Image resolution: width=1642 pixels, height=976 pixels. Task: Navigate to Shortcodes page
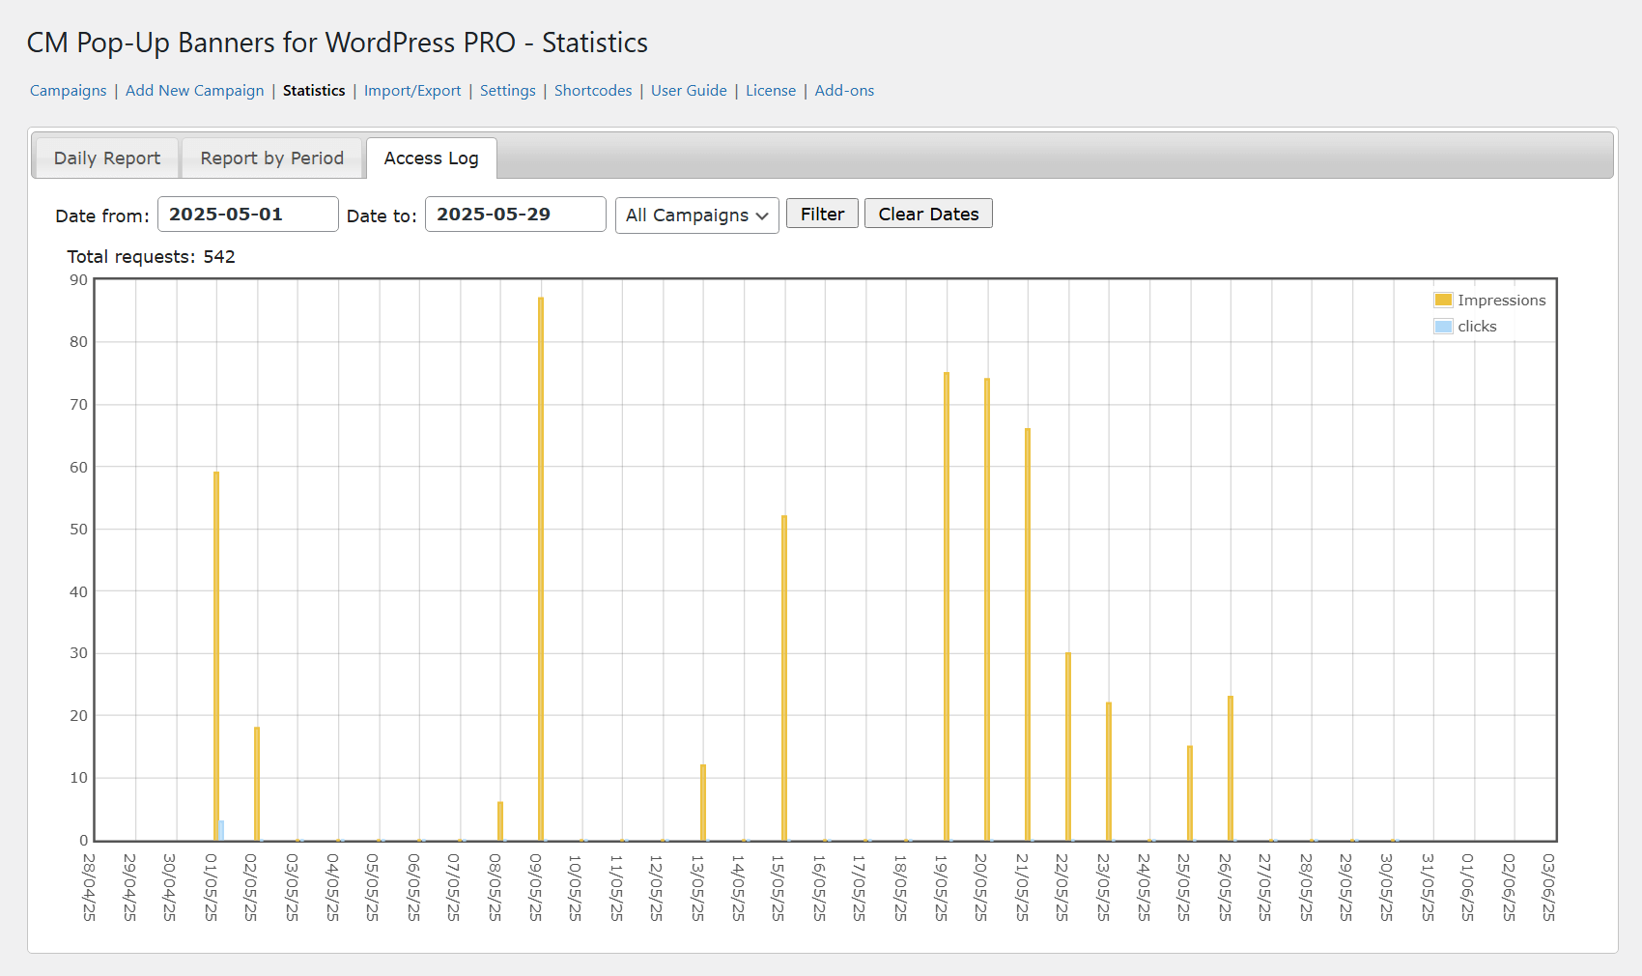coord(592,91)
